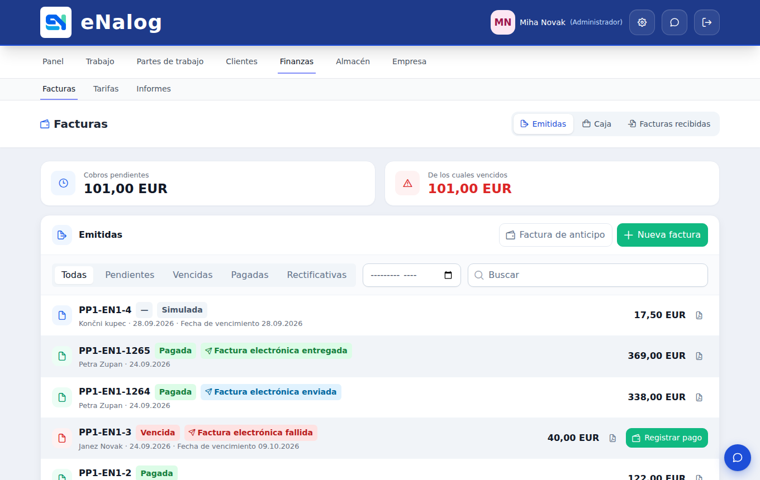This screenshot has height=480, width=760.
Task: Show Rectificativas invoices
Action: click(317, 275)
